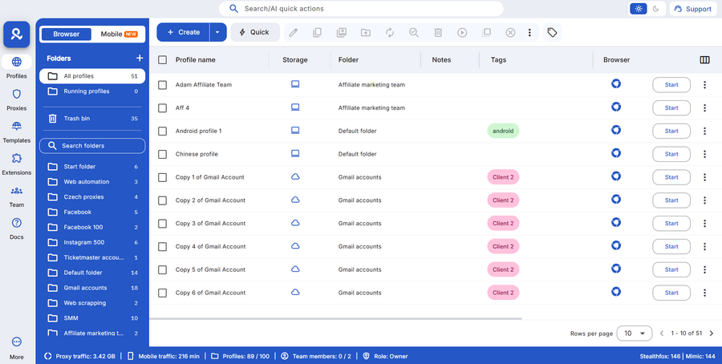722x364 pixels.
Task: Open the Rows per page dropdown
Action: pos(634,333)
